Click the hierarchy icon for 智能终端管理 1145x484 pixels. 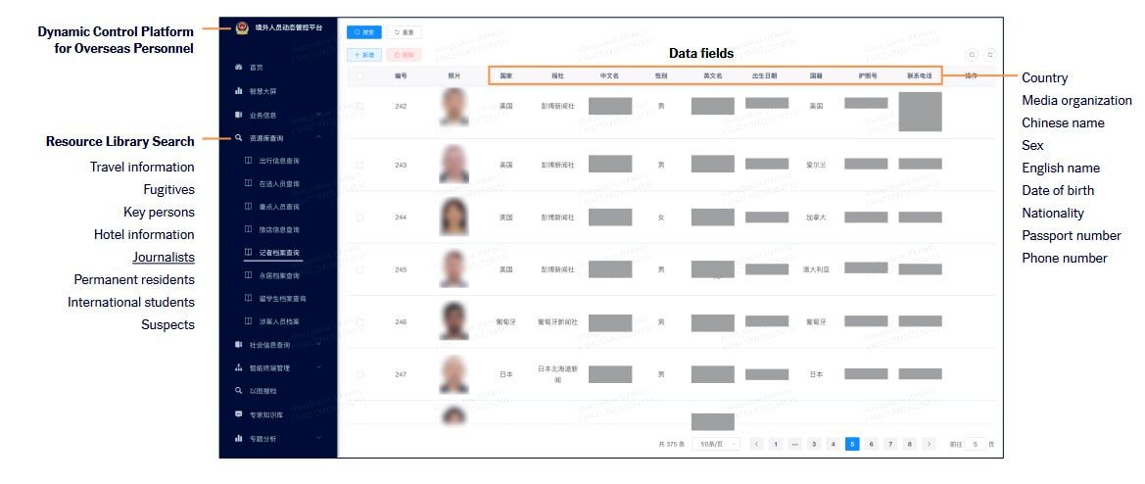click(239, 368)
